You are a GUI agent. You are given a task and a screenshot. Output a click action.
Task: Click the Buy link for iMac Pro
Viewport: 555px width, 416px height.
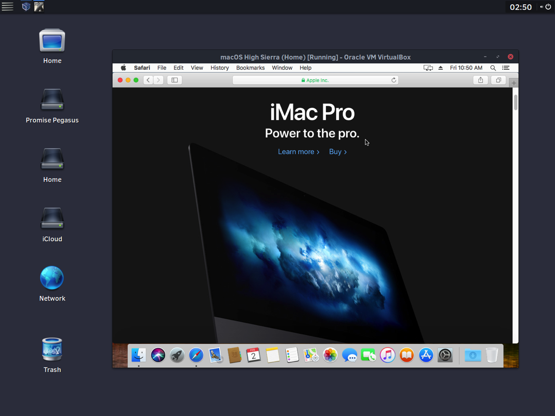click(338, 152)
